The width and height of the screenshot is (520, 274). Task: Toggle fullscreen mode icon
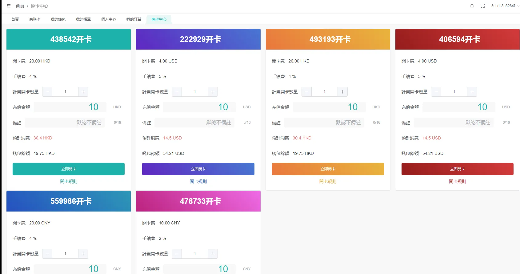coord(482,6)
